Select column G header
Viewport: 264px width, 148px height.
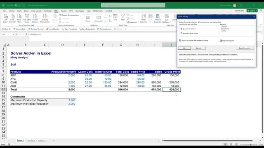tap(121, 45)
